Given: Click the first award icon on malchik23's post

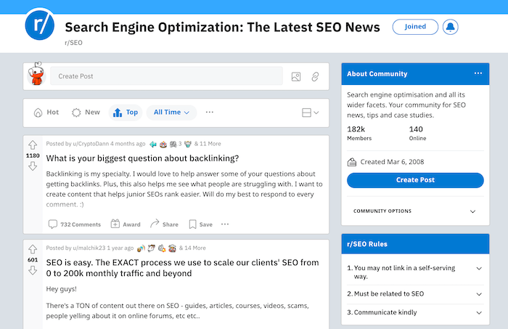Looking at the screenshot, I should (141, 248).
